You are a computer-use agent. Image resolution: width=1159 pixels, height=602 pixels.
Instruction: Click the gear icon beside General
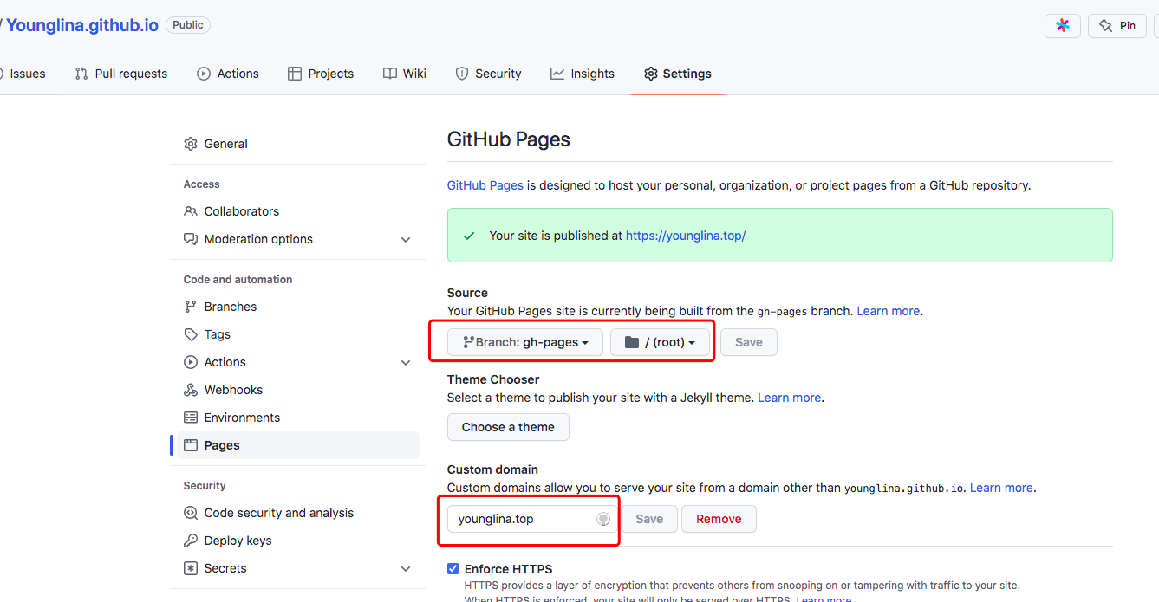pyautogui.click(x=191, y=144)
